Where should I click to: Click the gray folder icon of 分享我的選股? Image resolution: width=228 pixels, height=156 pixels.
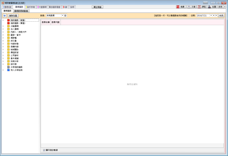pos(8,67)
